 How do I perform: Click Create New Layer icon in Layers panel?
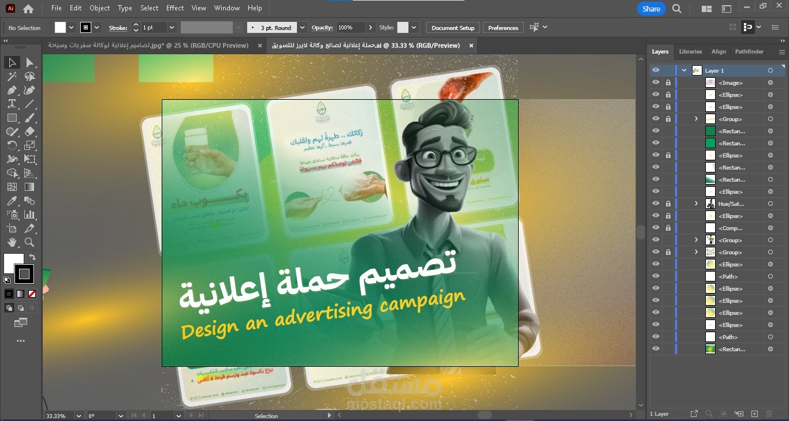(754, 414)
